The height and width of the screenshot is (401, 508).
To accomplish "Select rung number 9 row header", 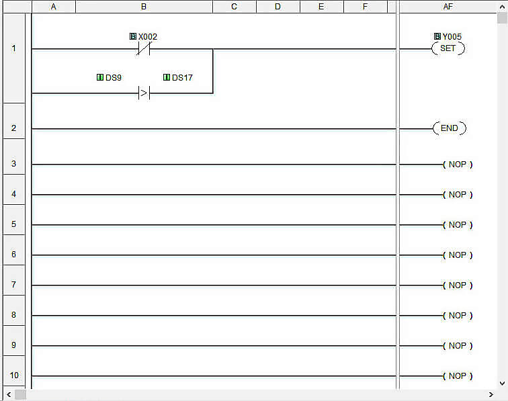I will click(x=14, y=341).
